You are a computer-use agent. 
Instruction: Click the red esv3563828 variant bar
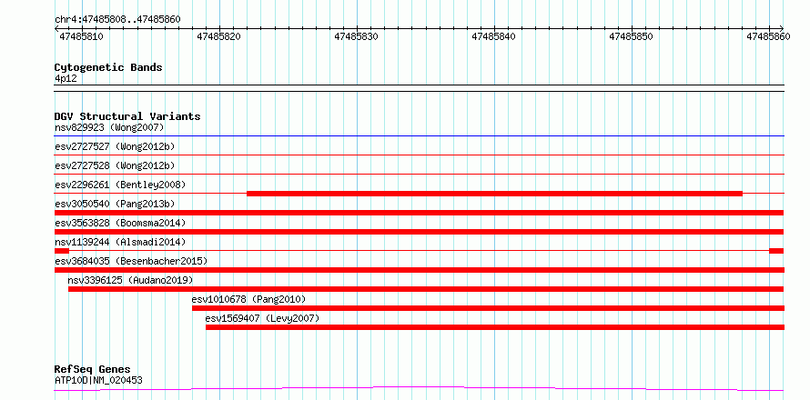(x=419, y=232)
